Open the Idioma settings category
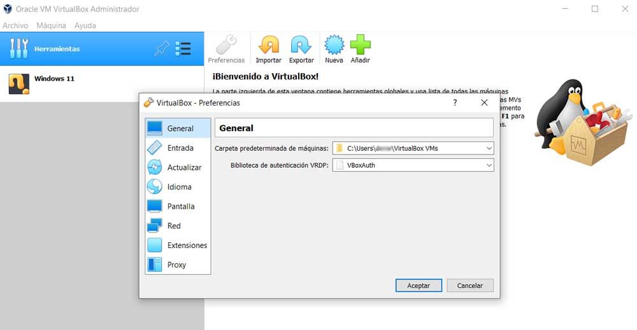This screenshot has height=330, width=637. [x=178, y=187]
